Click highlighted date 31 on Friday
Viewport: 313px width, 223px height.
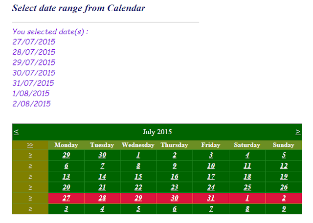211,198
